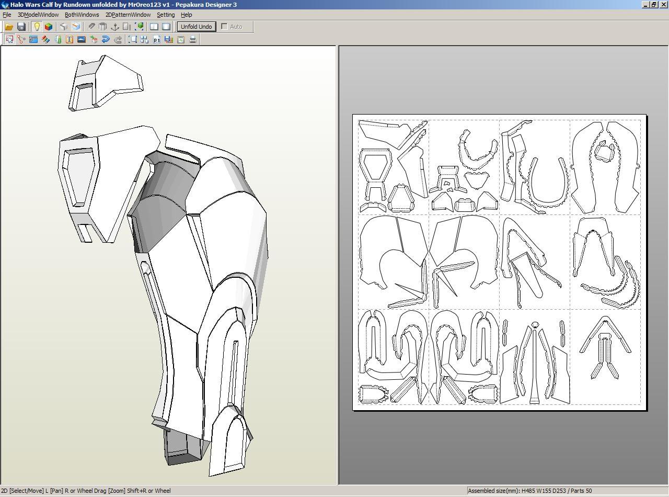The height and width of the screenshot is (497, 669).
Task: Click the cube with orange edges icon
Action: tap(76, 27)
